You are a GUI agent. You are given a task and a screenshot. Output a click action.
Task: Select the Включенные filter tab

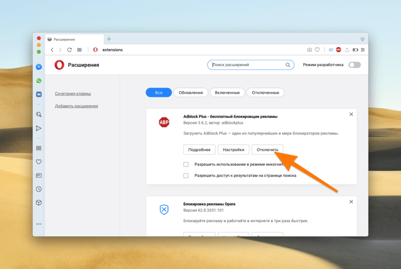click(228, 92)
